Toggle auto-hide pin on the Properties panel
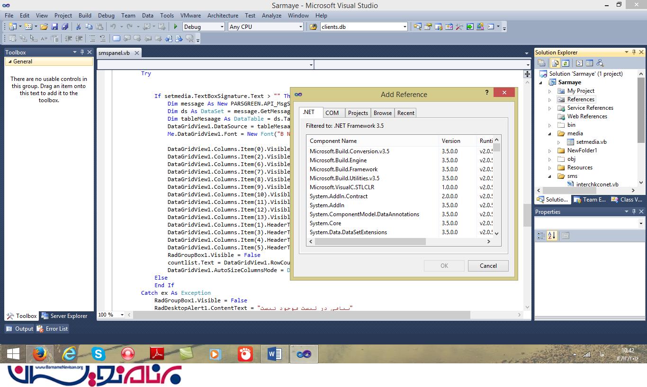647x387 pixels. (x=634, y=211)
